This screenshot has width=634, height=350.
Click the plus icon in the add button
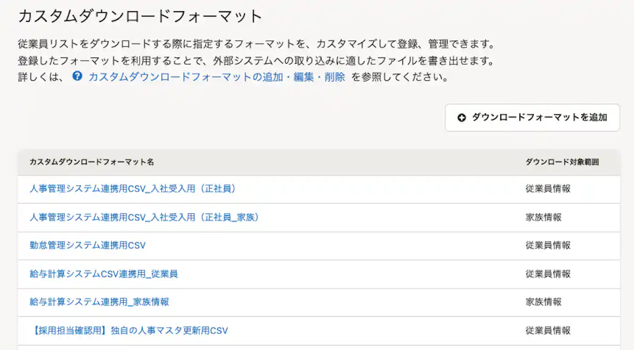[461, 118]
